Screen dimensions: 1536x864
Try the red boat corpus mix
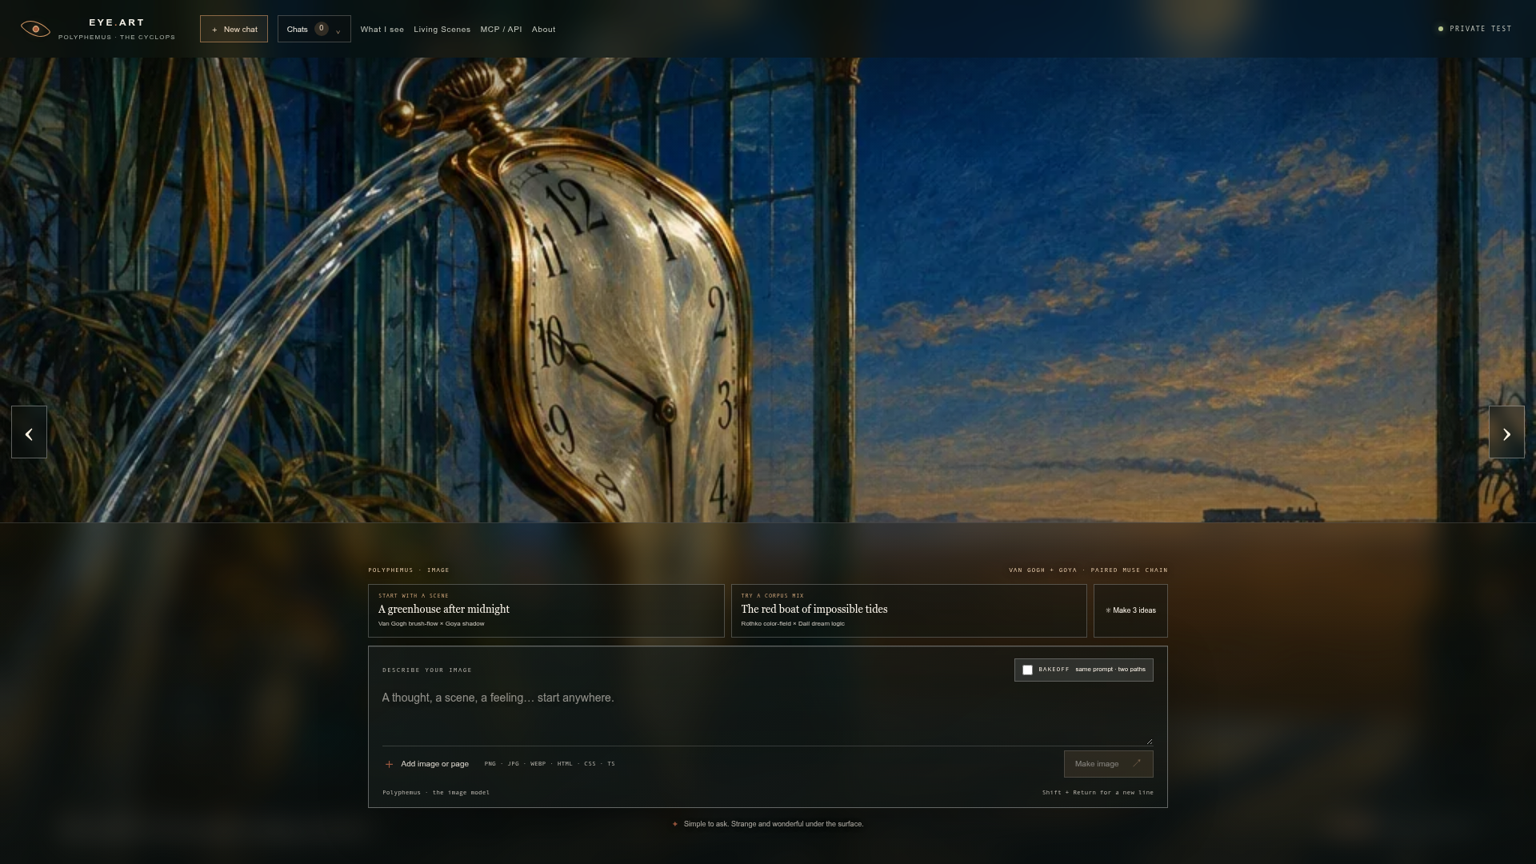tap(909, 610)
